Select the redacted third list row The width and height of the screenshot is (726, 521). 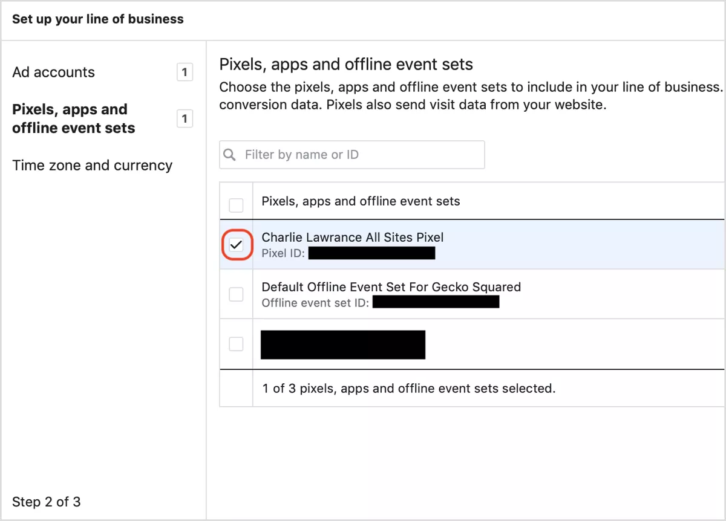[472, 344]
